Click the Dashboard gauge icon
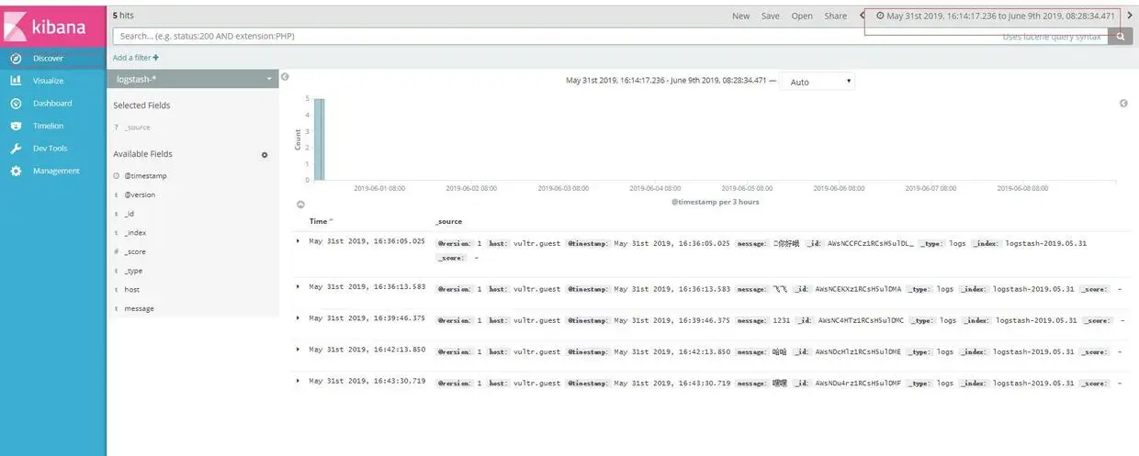Viewport: 1139px width, 456px height. 16,103
